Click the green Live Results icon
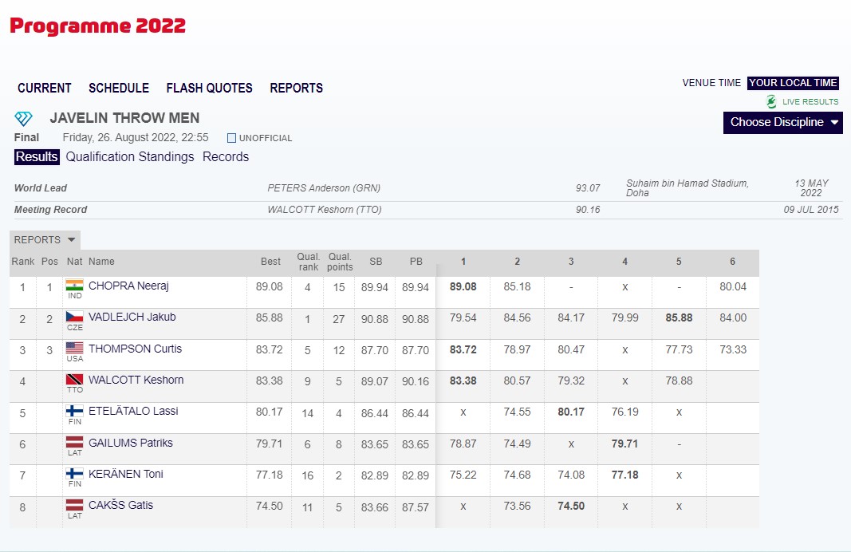 pos(771,102)
